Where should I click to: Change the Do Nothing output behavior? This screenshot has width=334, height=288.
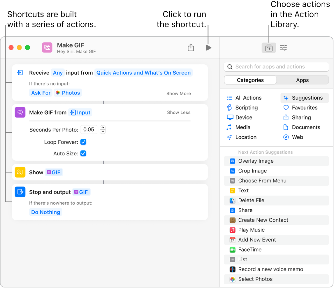(x=45, y=212)
